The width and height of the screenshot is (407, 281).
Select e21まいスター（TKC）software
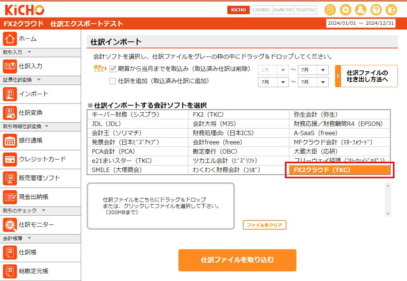click(138, 161)
